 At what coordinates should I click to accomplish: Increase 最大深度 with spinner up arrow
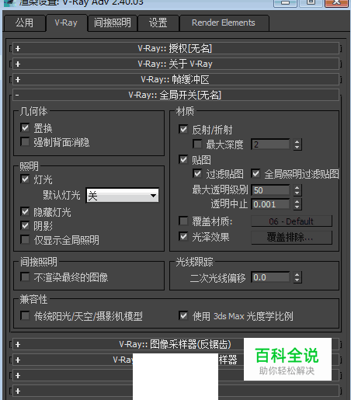tap(297, 141)
